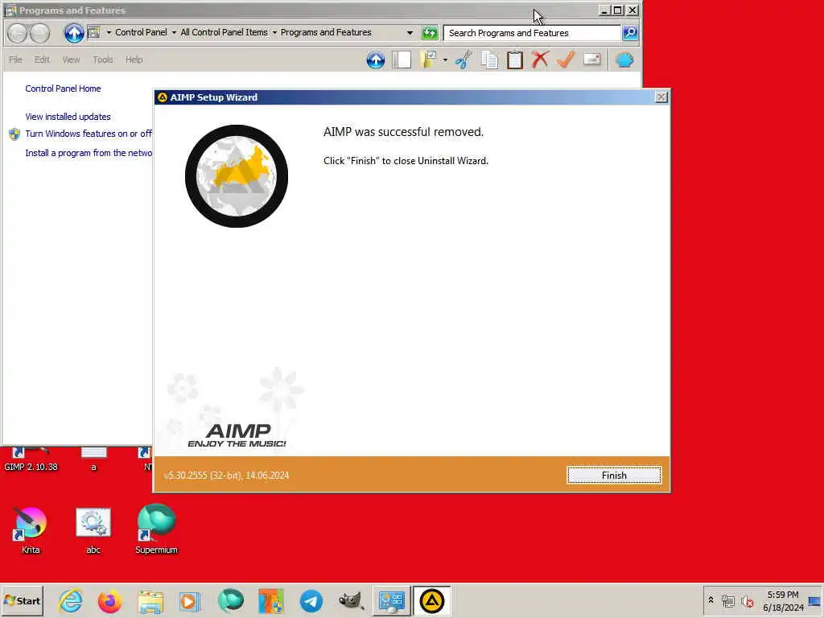Open View installed updates link
The image size is (824, 618).
pyautogui.click(x=68, y=117)
